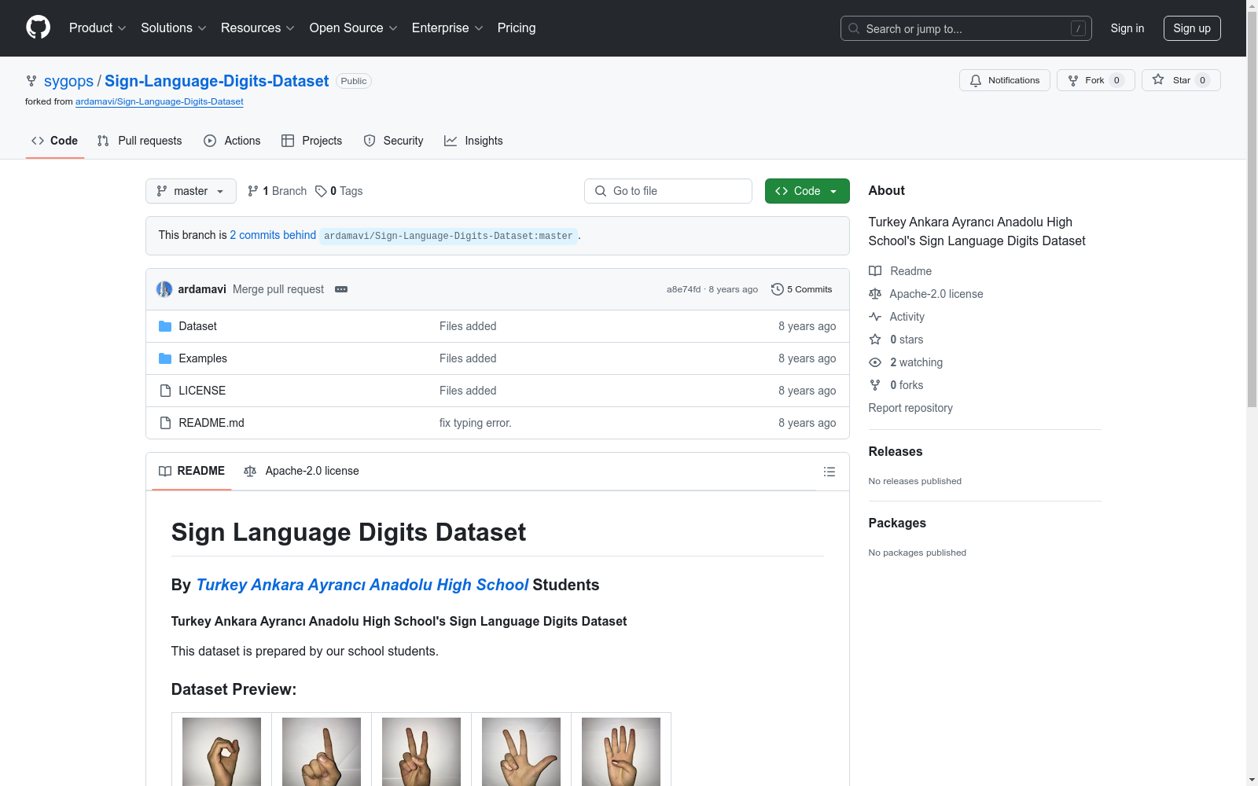
Task: Open Turkey Ankara Ayrancı Anadolu High School link
Action: pos(362,585)
